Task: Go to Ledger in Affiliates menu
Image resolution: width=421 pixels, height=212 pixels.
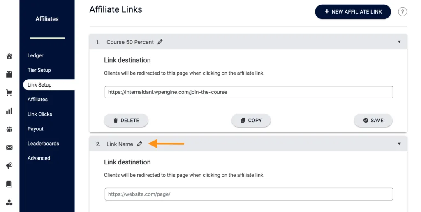Action: pos(35,55)
